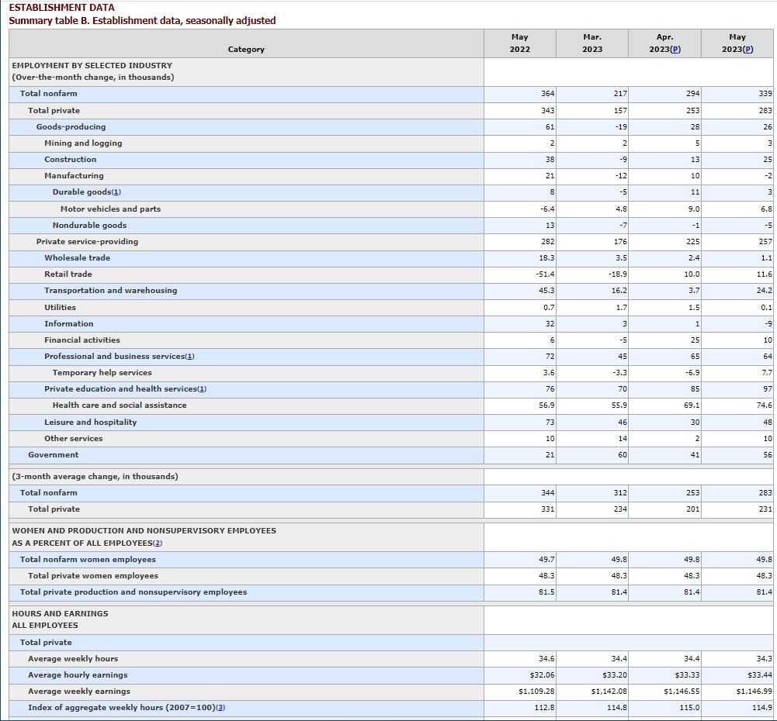
Task: Click the Health care and social assistance label
Action: 120,405
